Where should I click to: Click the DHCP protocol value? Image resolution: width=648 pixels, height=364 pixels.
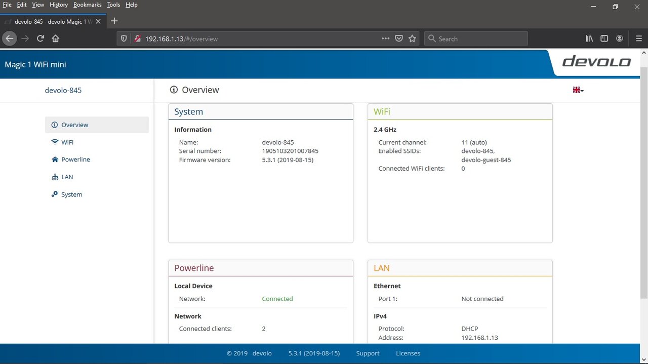470,329
